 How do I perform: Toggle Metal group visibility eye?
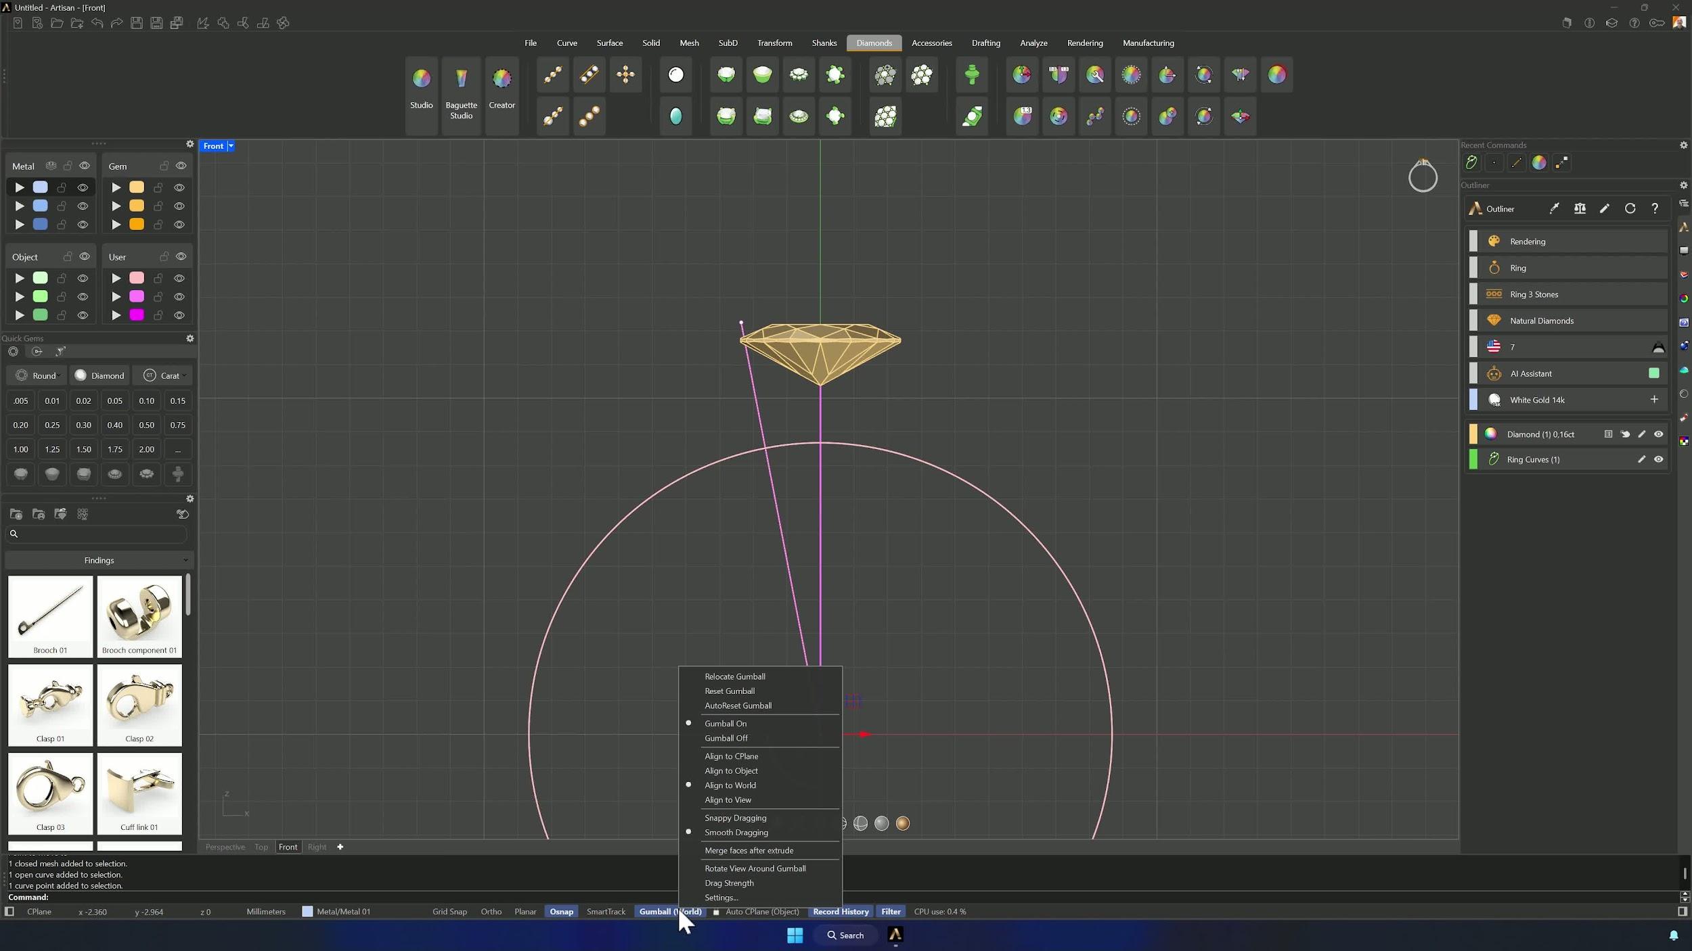(x=85, y=166)
